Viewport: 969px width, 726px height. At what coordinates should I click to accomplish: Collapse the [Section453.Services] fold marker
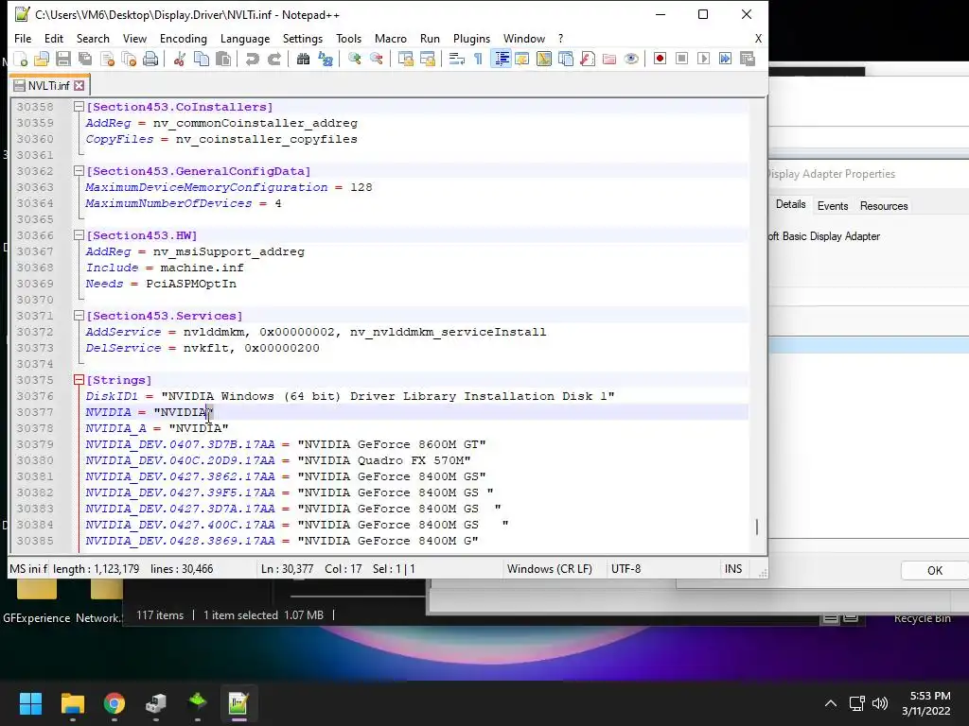(79, 316)
